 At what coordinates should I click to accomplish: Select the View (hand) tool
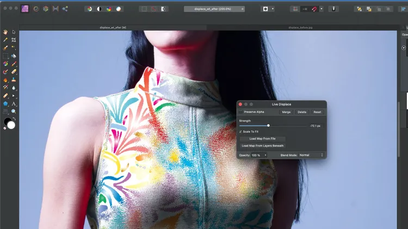(x=5, y=32)
